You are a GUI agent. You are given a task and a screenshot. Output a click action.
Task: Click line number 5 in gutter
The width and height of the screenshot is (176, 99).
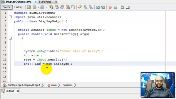[x=5, y=30]
